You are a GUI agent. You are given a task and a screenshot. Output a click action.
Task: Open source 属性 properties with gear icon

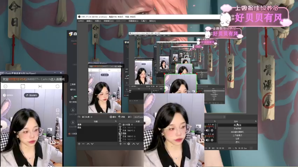[113, 117]
